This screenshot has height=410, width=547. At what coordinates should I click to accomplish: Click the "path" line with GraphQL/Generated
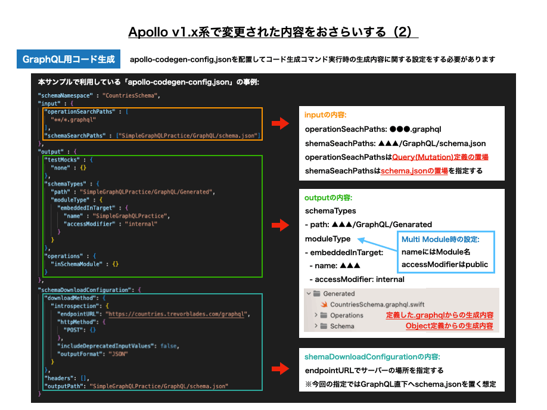(x=133, y=192)
